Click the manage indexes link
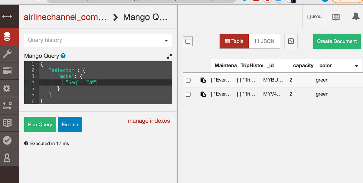The height and width of the screenshot is (183, 363). [x=149, y=121]
